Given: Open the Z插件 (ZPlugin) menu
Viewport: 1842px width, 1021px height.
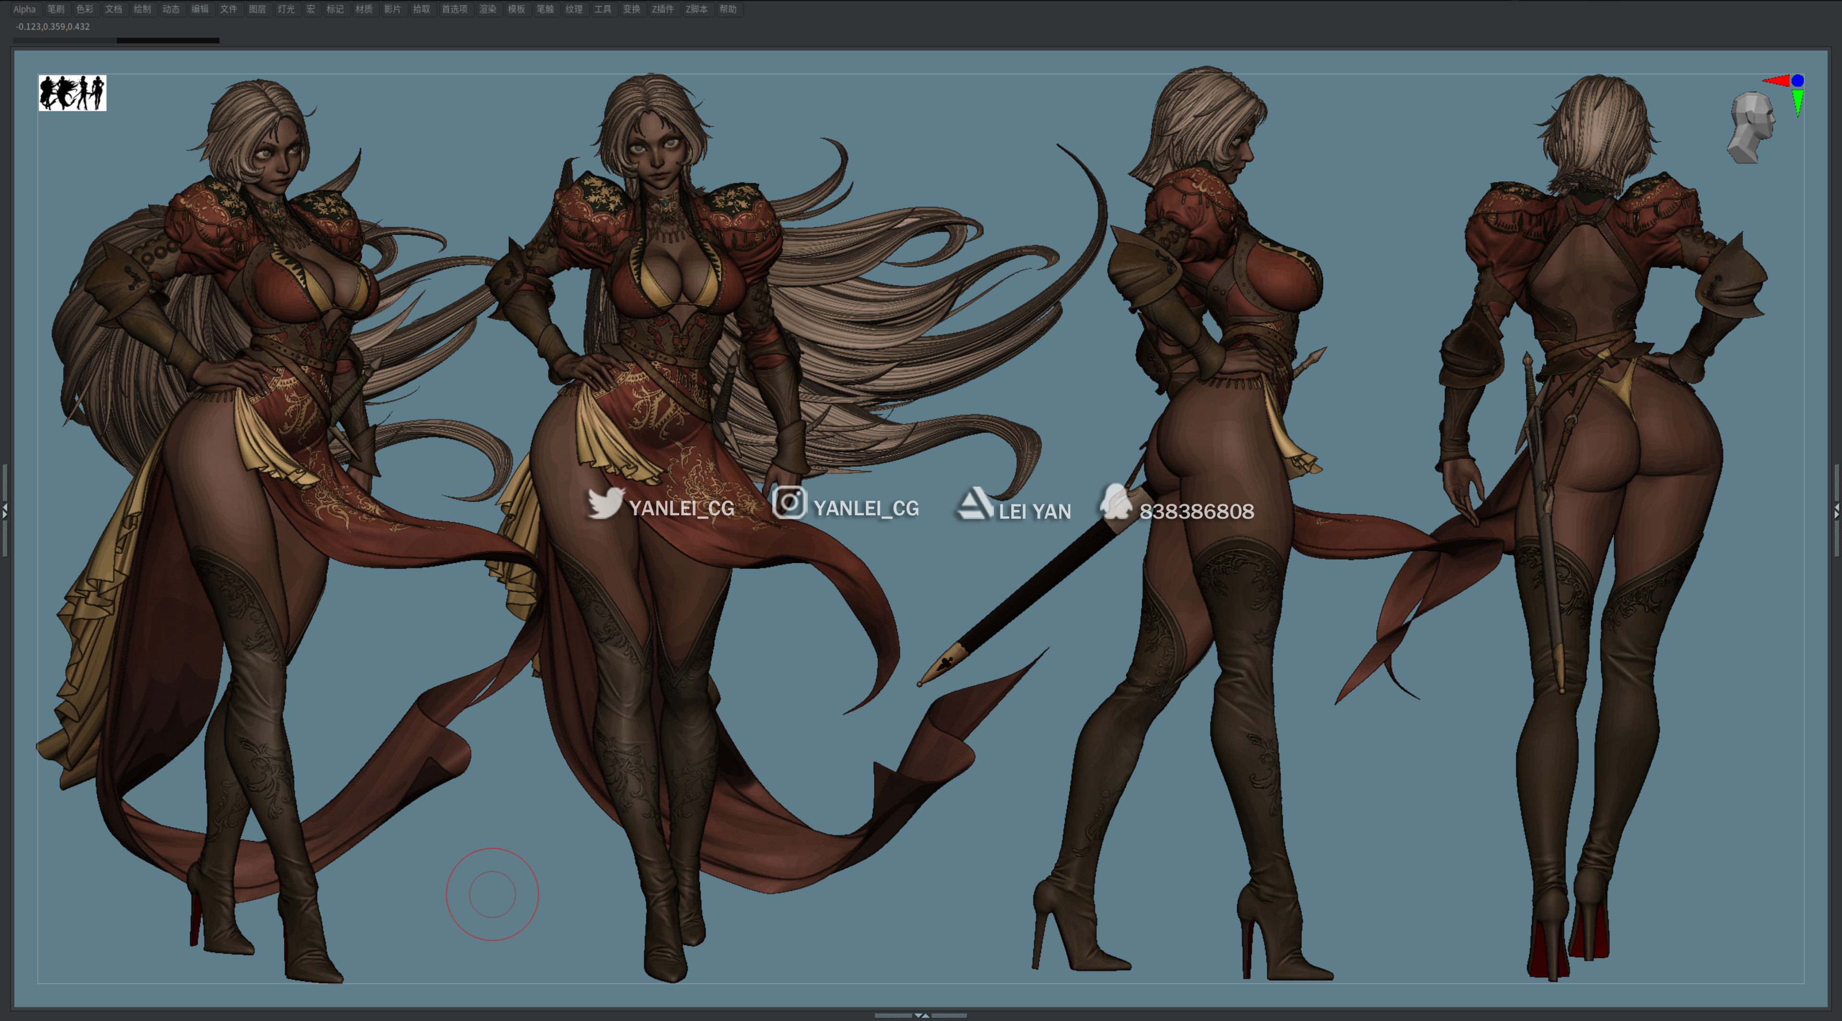Looking at the screenshot, I should [662, 9].
